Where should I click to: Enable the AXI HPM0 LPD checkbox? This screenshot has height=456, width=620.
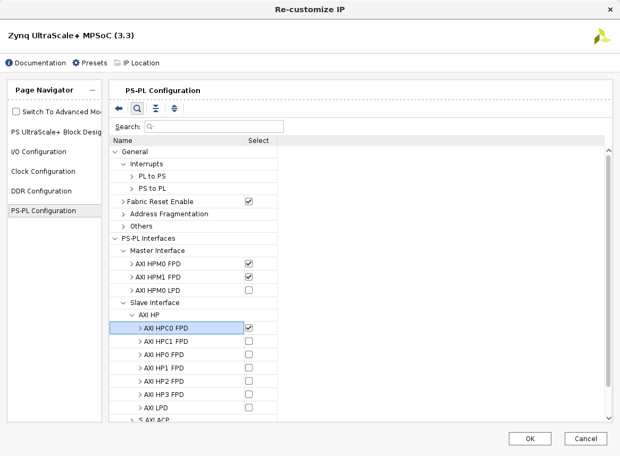coord(249,290)
